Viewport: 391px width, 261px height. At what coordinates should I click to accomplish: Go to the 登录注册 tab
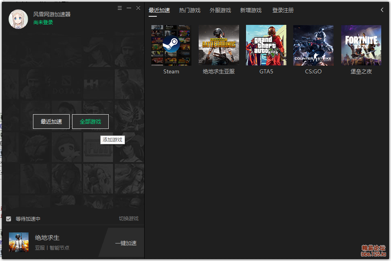[283, 10]
